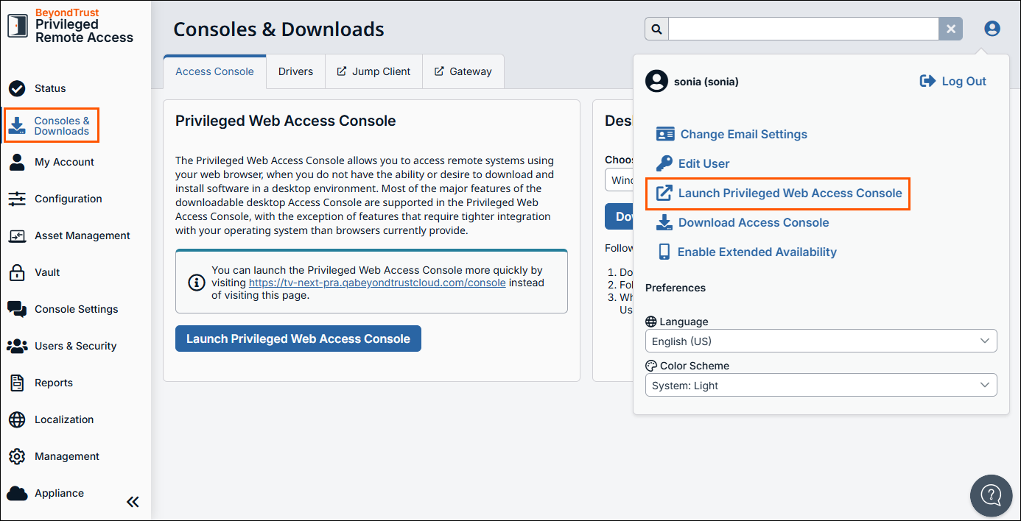The image size is (1021, 521).
Task: Enable Extended Availability
Action: point(757,252)
